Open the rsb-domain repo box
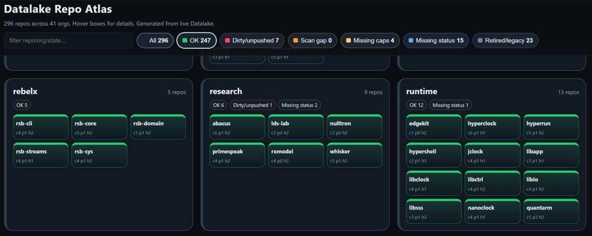The height and width of the screenshot is (236, 592). coord(158,127)
